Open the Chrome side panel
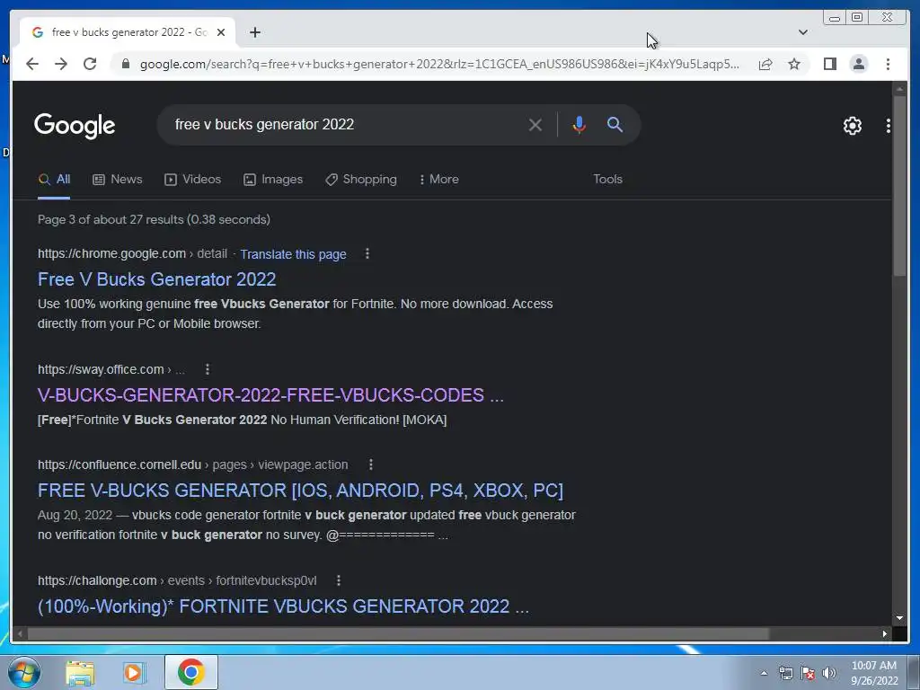 coord(829,64)
